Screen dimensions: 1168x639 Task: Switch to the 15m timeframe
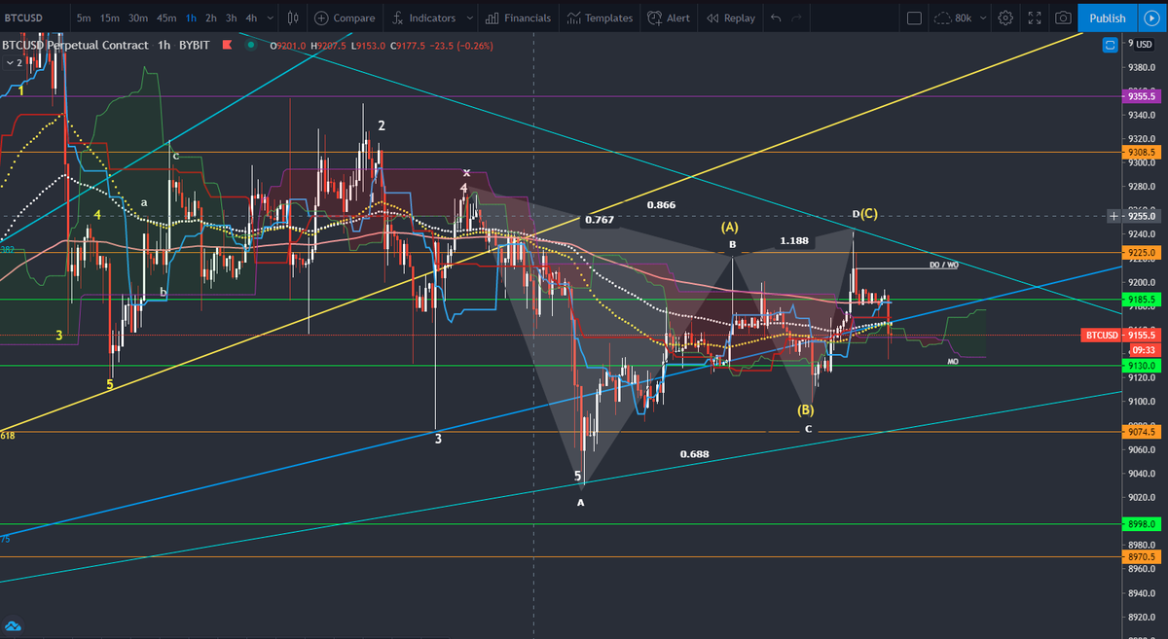click(110, 18)
